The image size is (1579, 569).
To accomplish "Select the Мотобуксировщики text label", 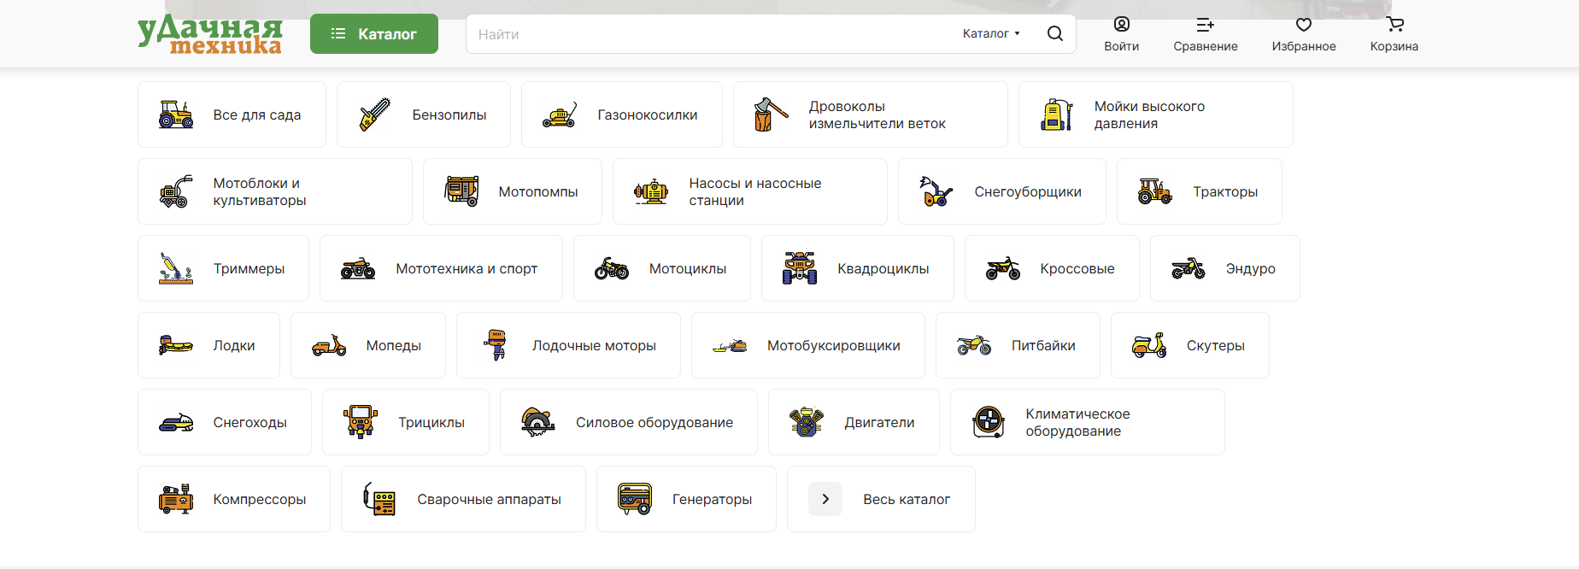I will (x=834, y=345).
